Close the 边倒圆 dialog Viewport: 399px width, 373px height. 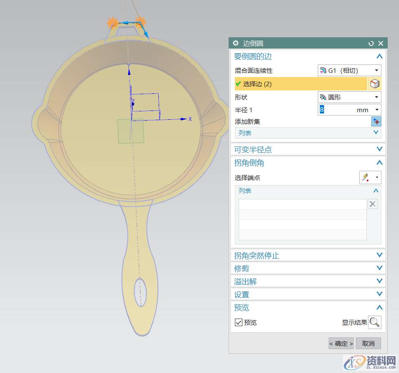point(381,44)
